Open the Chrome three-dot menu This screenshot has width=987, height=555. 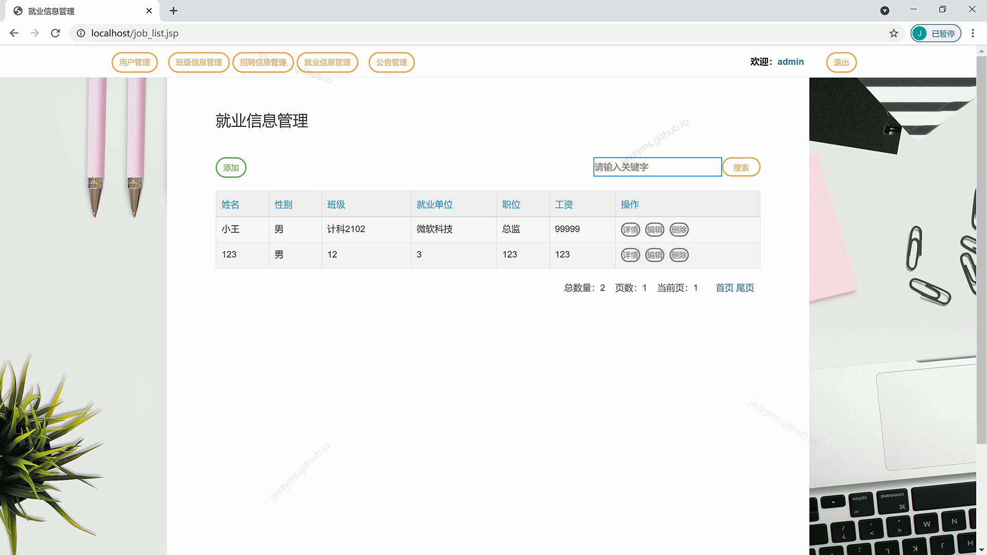tap(973, 33)
